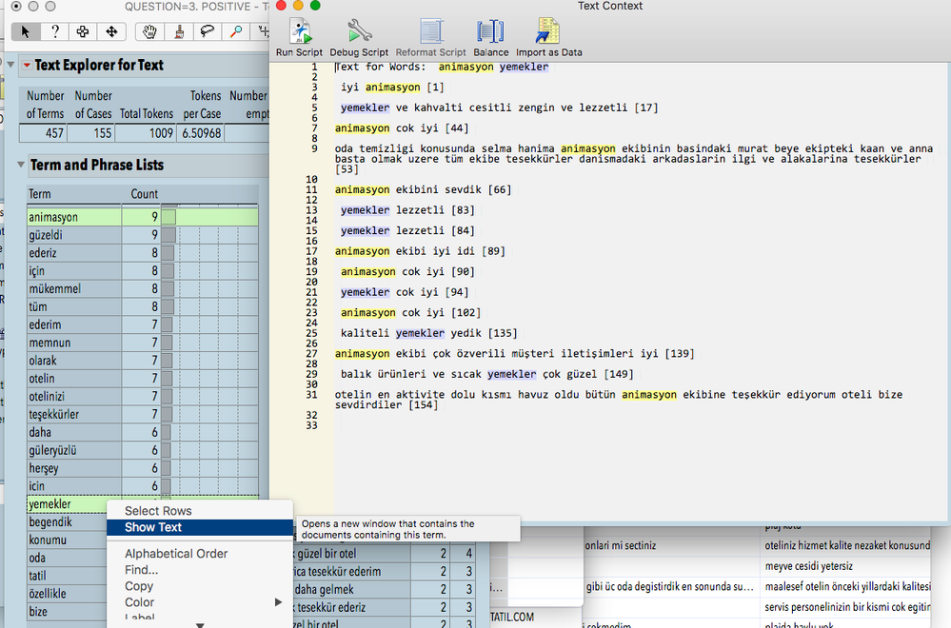This screenshot has width=951, height=628.
Task: Choose the question mark help tool
Action: click(x=54, y=31)
